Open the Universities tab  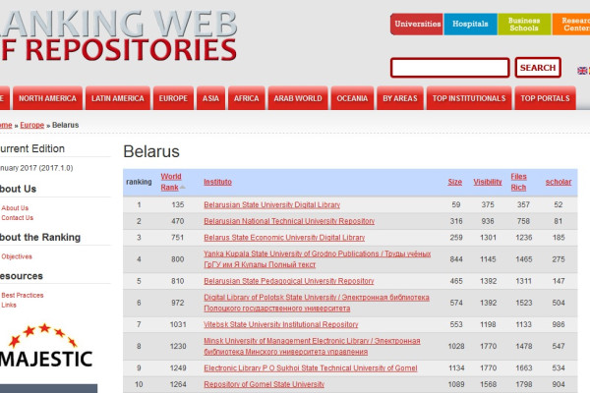417,24
